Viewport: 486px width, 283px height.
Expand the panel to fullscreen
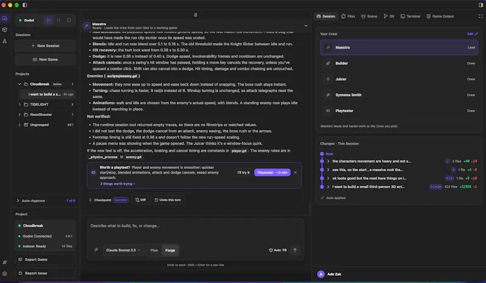pos(481,16)
